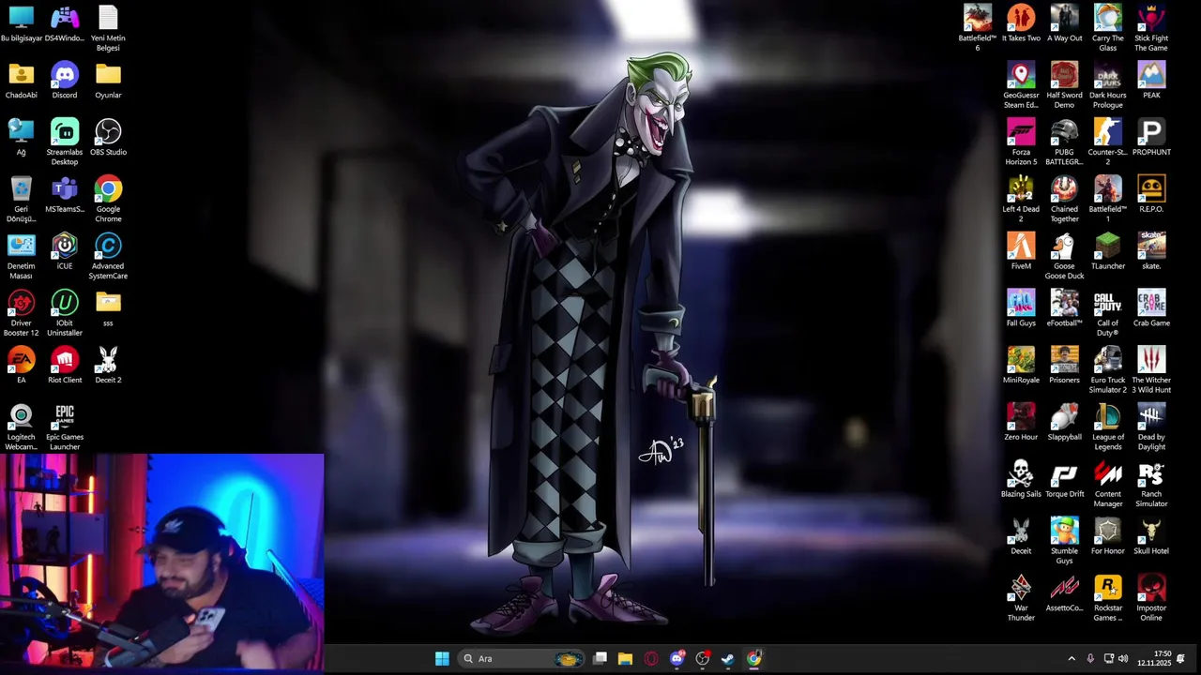Open Opera browser from the taskbar
Screen dimensions: 1201x675
pos(651,658)
